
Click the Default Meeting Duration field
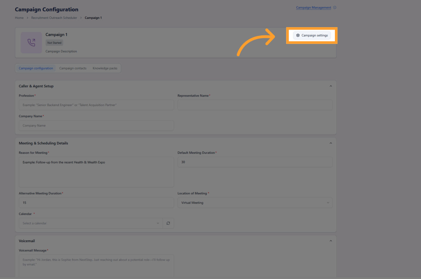coord(255,162)
